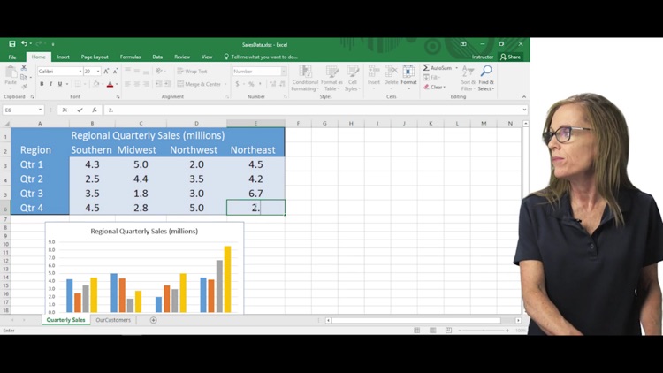663x373 pixels.
Task: Click the Tell me what you want field
Action: pos(261,57)
